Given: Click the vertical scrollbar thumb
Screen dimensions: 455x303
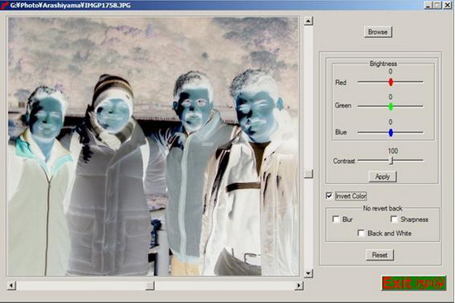Looking at the screenshot, I should coord(309,173).
